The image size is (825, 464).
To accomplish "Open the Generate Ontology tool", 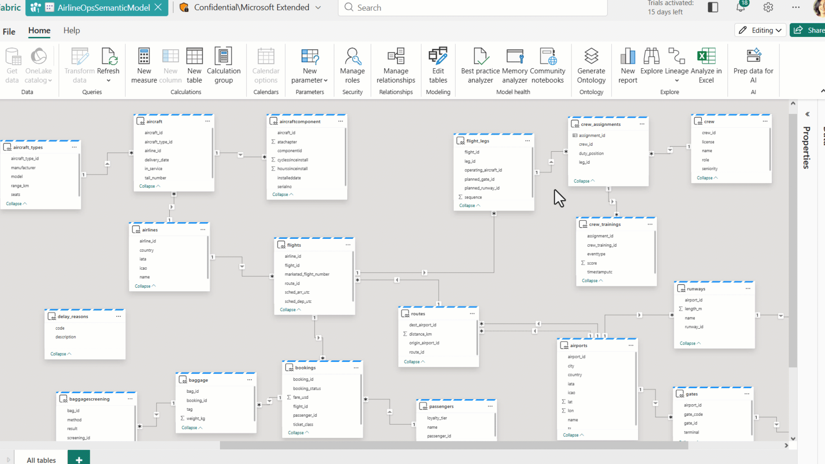I will [591, 64].
